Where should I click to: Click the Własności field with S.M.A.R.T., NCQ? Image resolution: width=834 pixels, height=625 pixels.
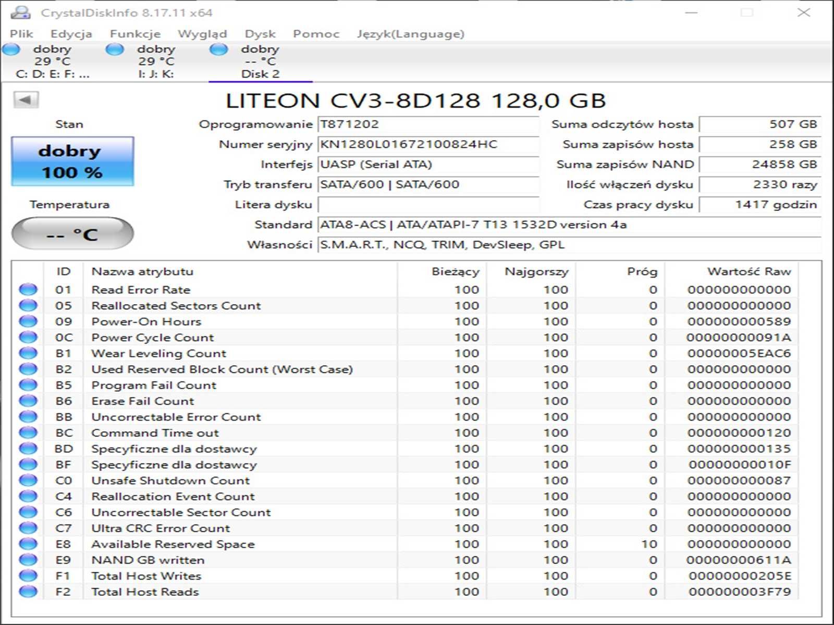pos(570,245)
